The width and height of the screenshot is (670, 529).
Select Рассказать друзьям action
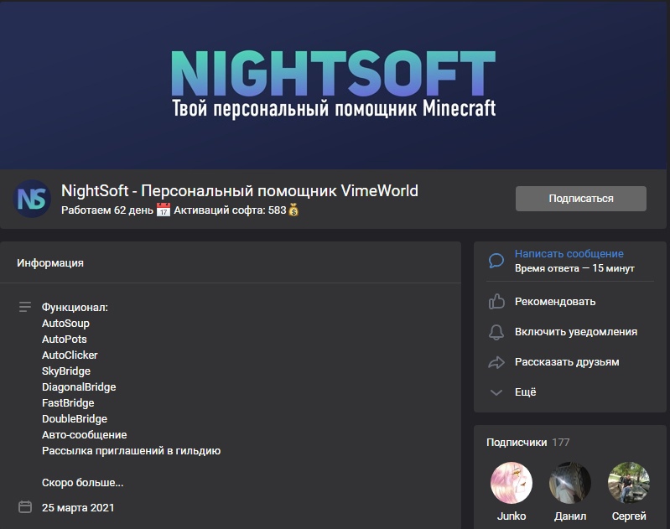pos(567,362)
